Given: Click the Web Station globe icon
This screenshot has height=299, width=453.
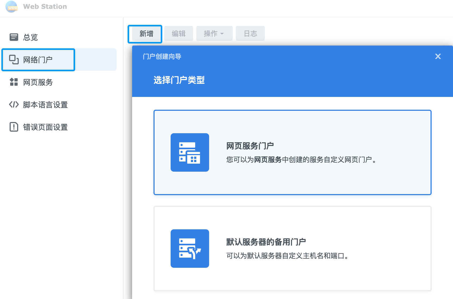Looking at the screenshot, I should pyautogui.click(x=11, y=6).
